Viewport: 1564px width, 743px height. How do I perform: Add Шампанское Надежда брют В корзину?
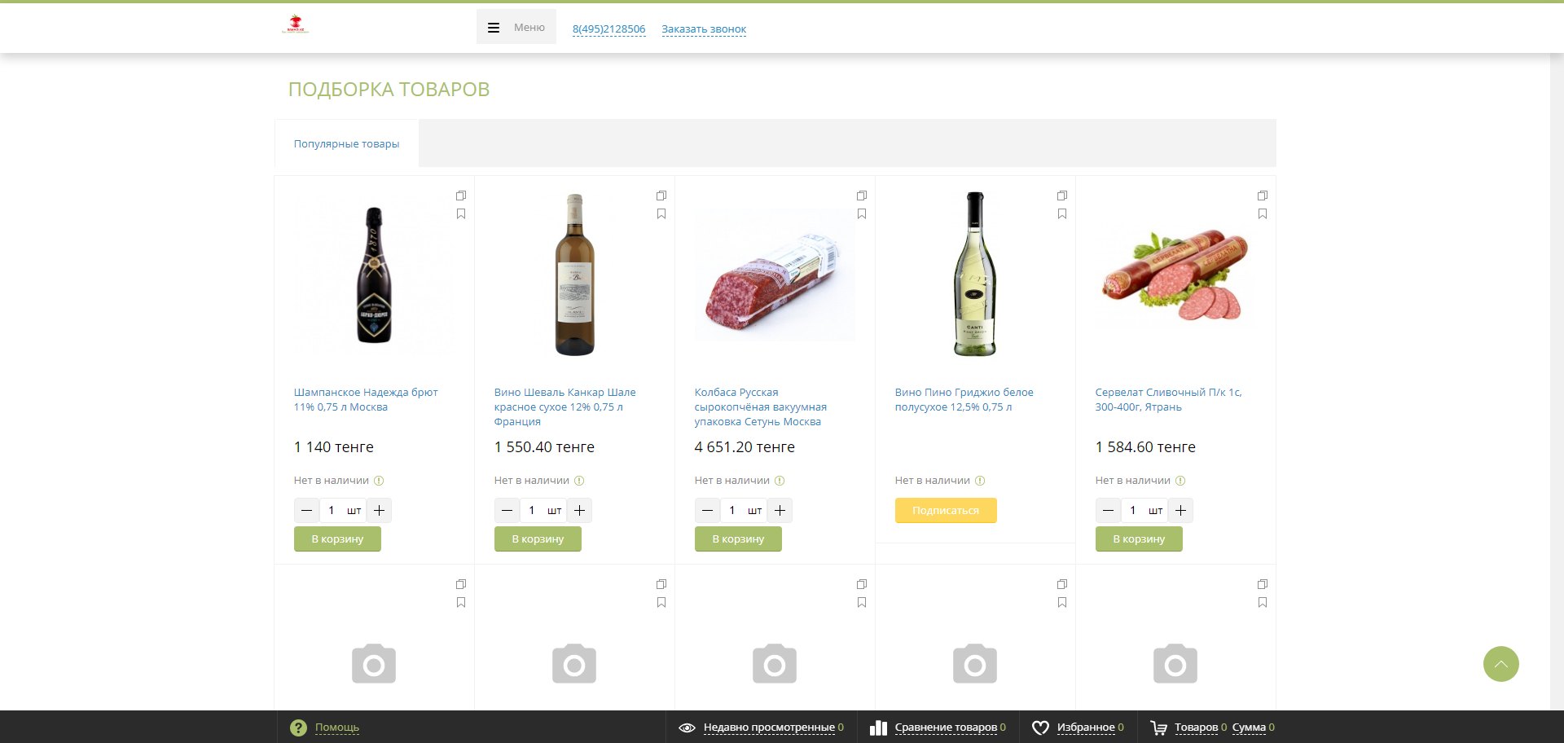[337, 539]
